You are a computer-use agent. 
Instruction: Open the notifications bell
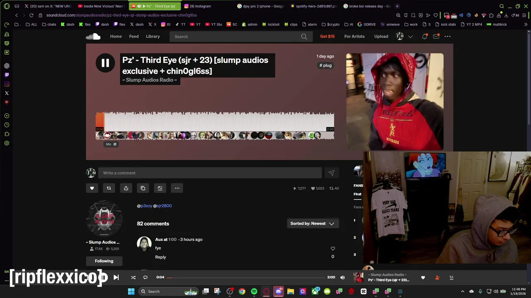coord(424,36)
